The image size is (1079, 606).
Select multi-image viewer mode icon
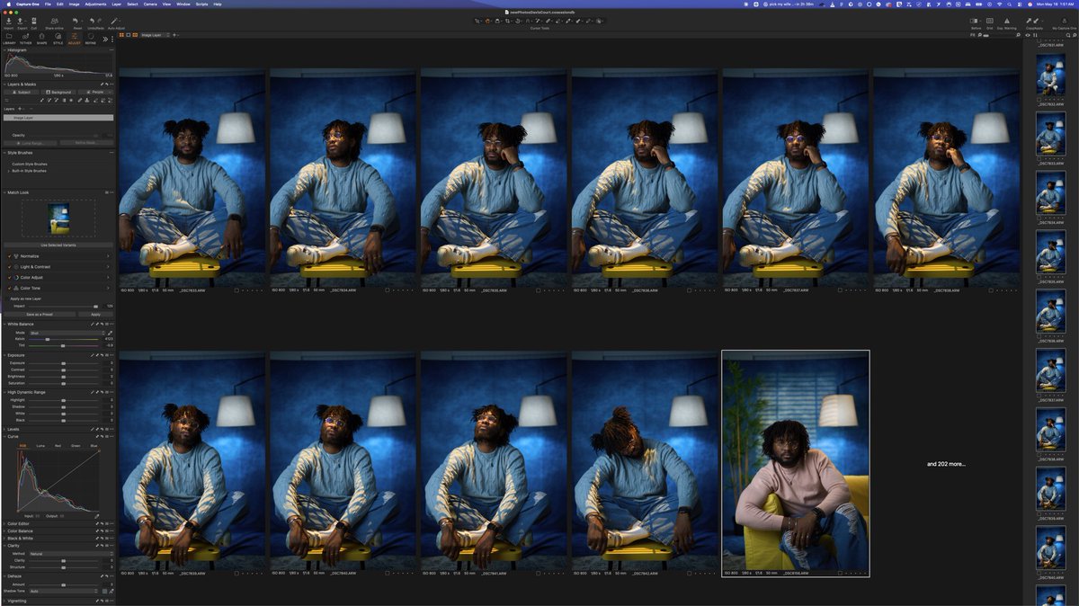point(122,35)
